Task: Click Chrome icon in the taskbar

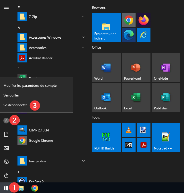Action: click(35, 188)
